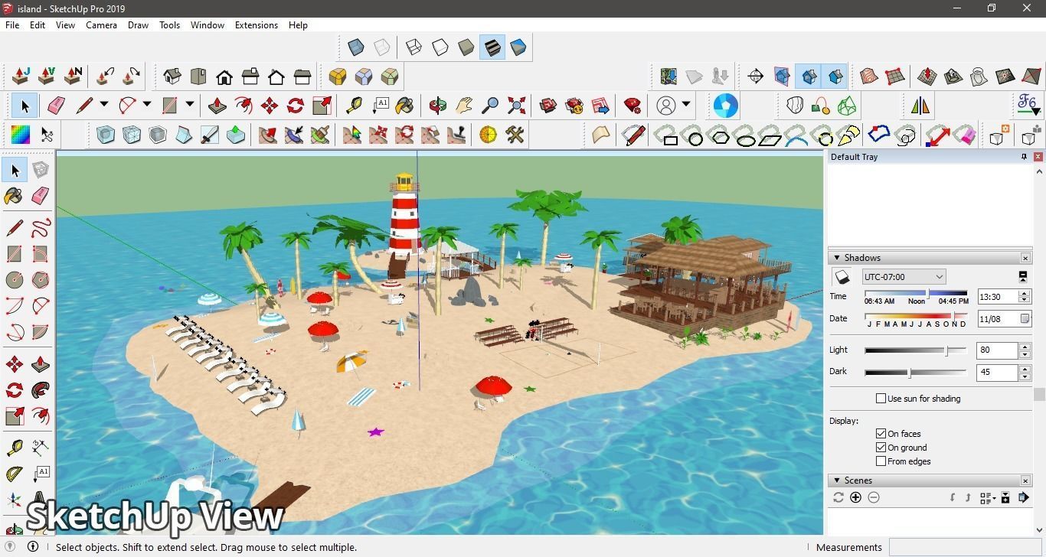Toggle Show/Hide Shadows button

(x=842, y=277)
